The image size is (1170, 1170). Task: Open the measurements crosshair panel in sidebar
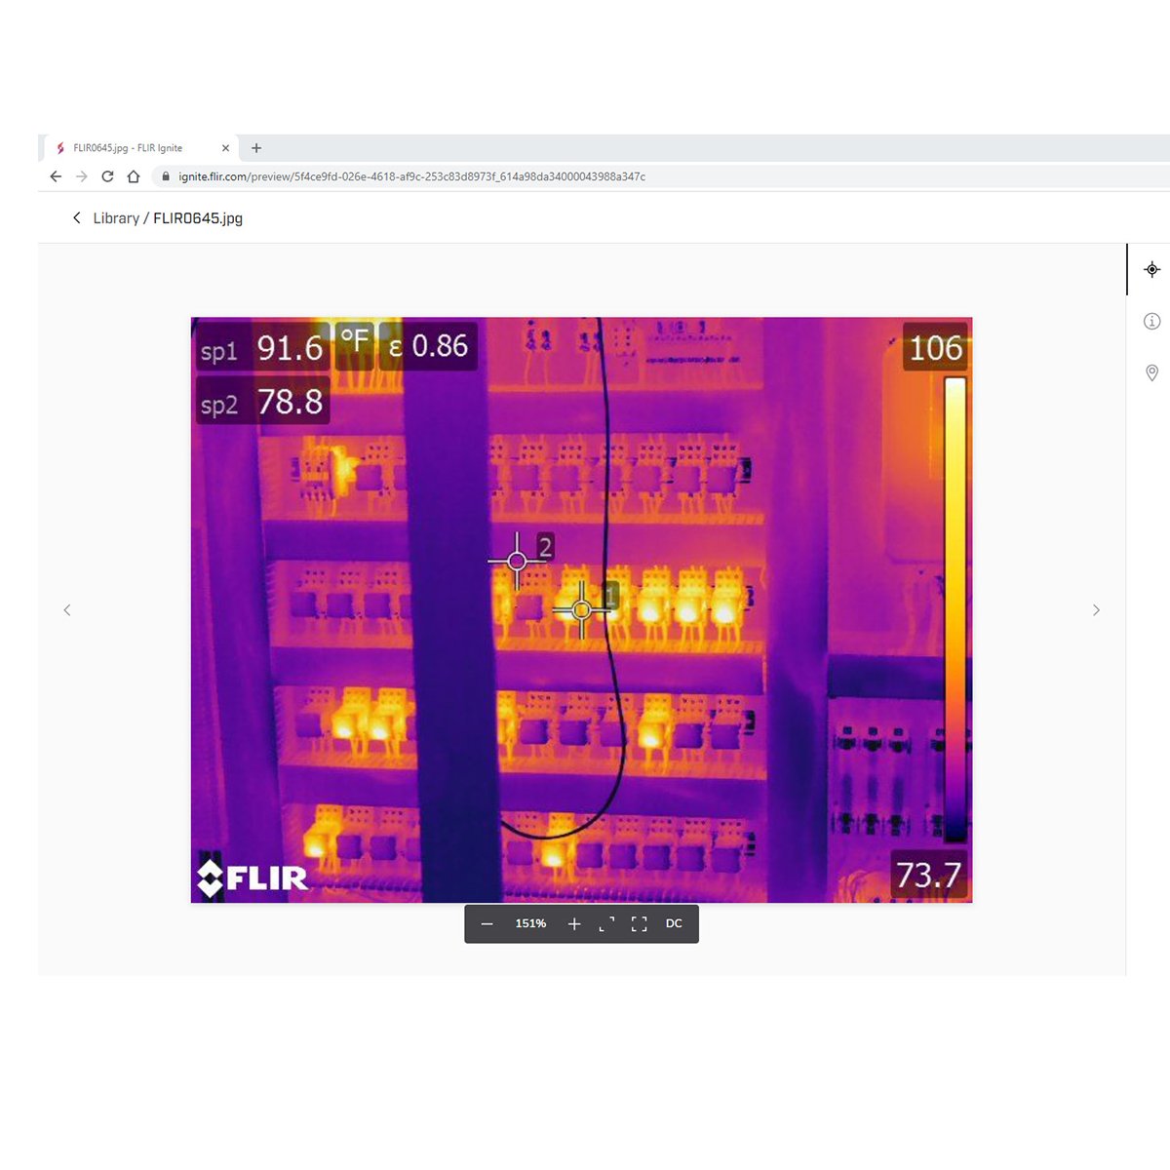coord(1151,269)
